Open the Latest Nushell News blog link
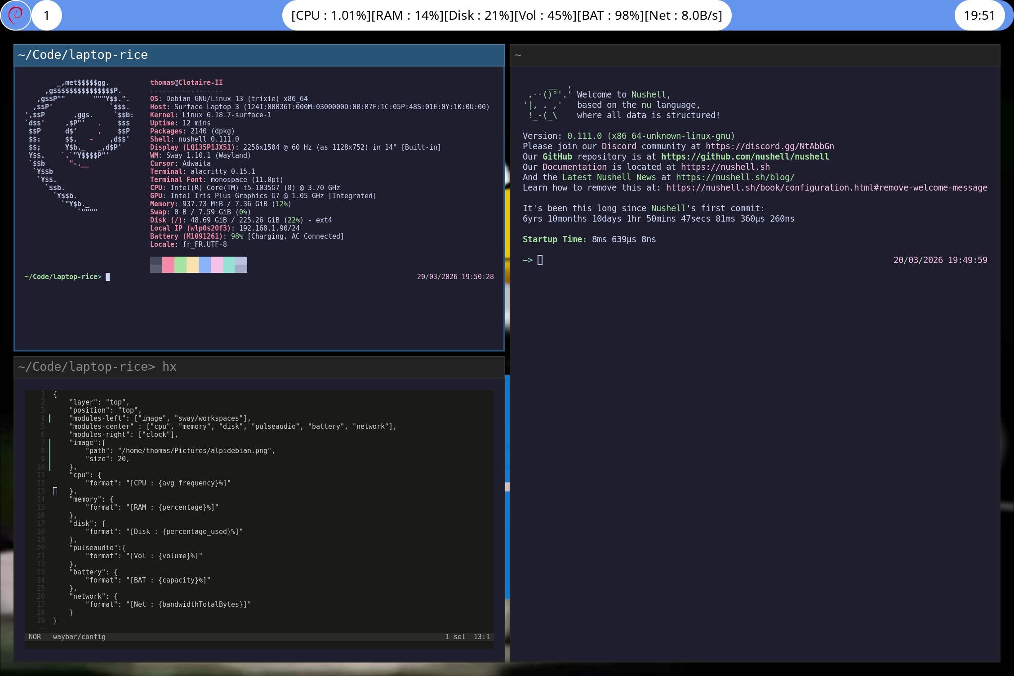This screenshot has height=676, width=1014. [736, 177]
